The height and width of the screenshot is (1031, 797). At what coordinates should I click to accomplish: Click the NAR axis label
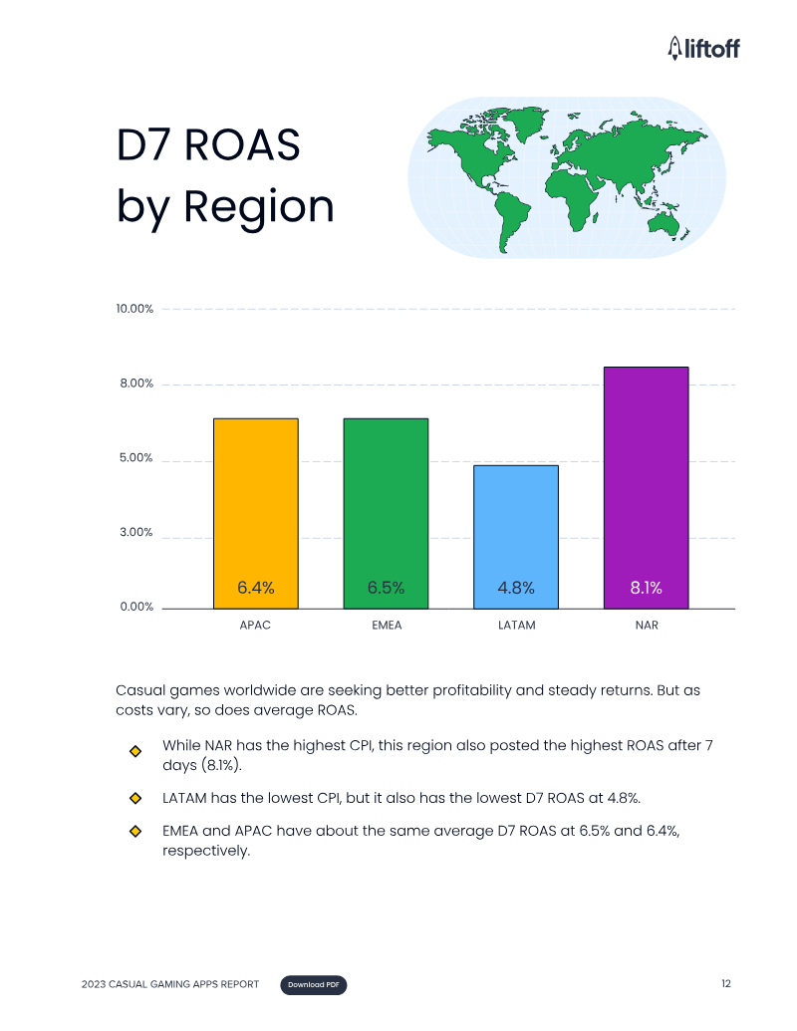pyautogui.click(x=647, y=625)
